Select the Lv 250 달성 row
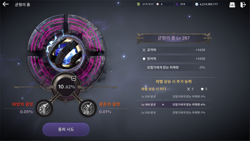 173,96
